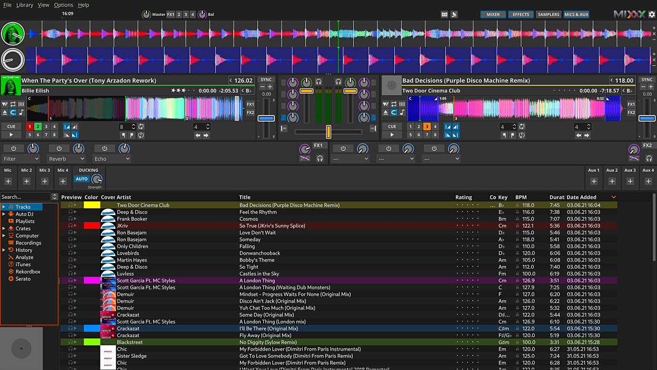Toggle repeat mode icon on right deck
This screenshot has width=657, height=370.
click(394, 104)
